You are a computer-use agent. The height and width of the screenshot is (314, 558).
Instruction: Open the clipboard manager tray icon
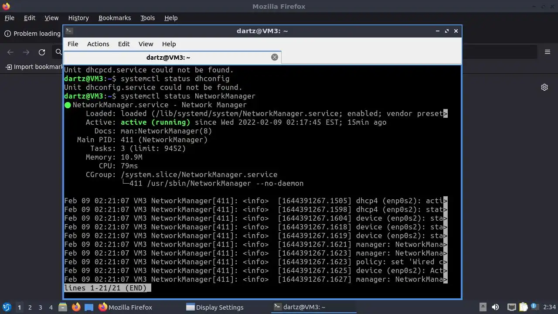tap(523, 307)
